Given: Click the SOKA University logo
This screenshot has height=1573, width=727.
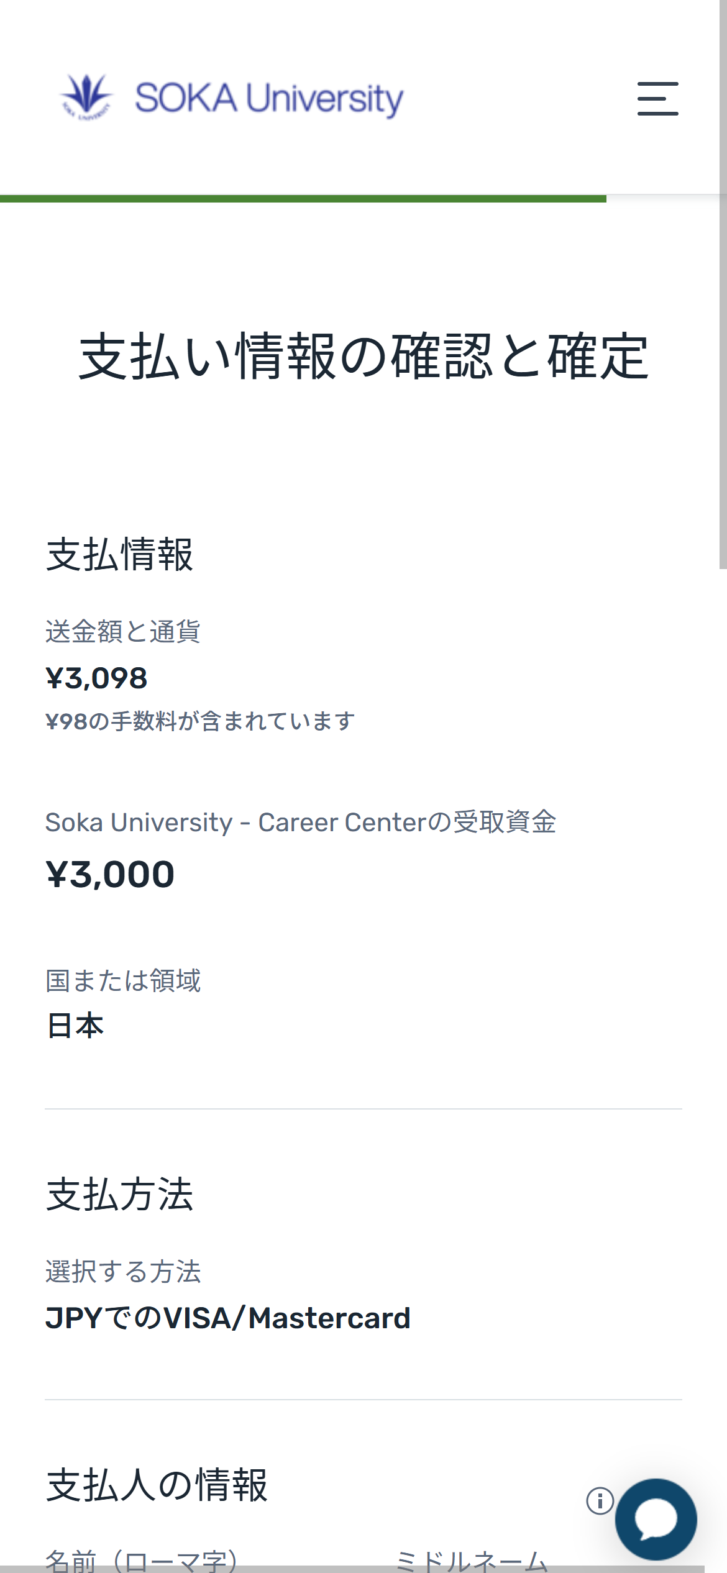Looking at the screenshot, I should click(232, 98).
